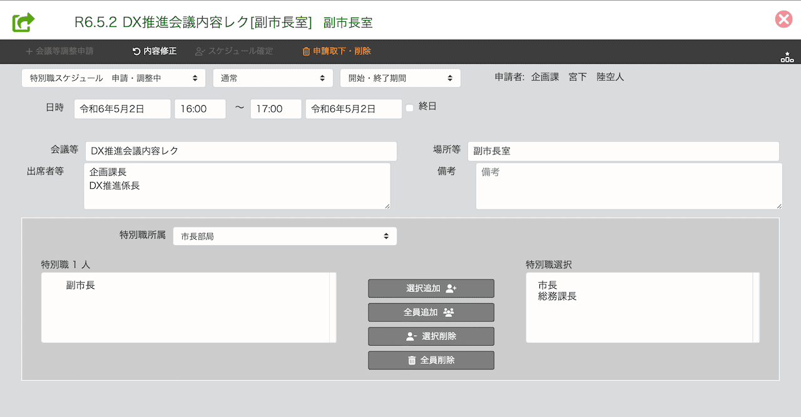
Task: Click the 16:00 start time field
Action: pos(200,109)
